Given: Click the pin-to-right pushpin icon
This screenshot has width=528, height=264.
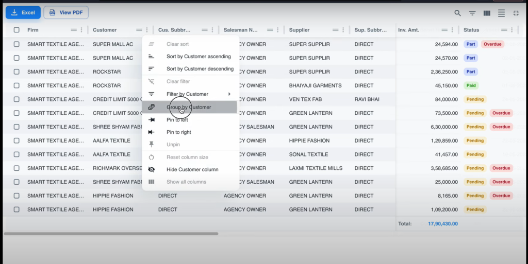Looking at the screenshot, I should [151, 132].
